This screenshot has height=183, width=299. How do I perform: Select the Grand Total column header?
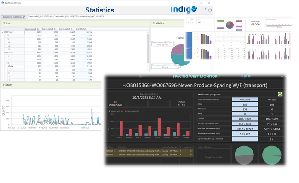pyautogui.click(x=84, y=29)
